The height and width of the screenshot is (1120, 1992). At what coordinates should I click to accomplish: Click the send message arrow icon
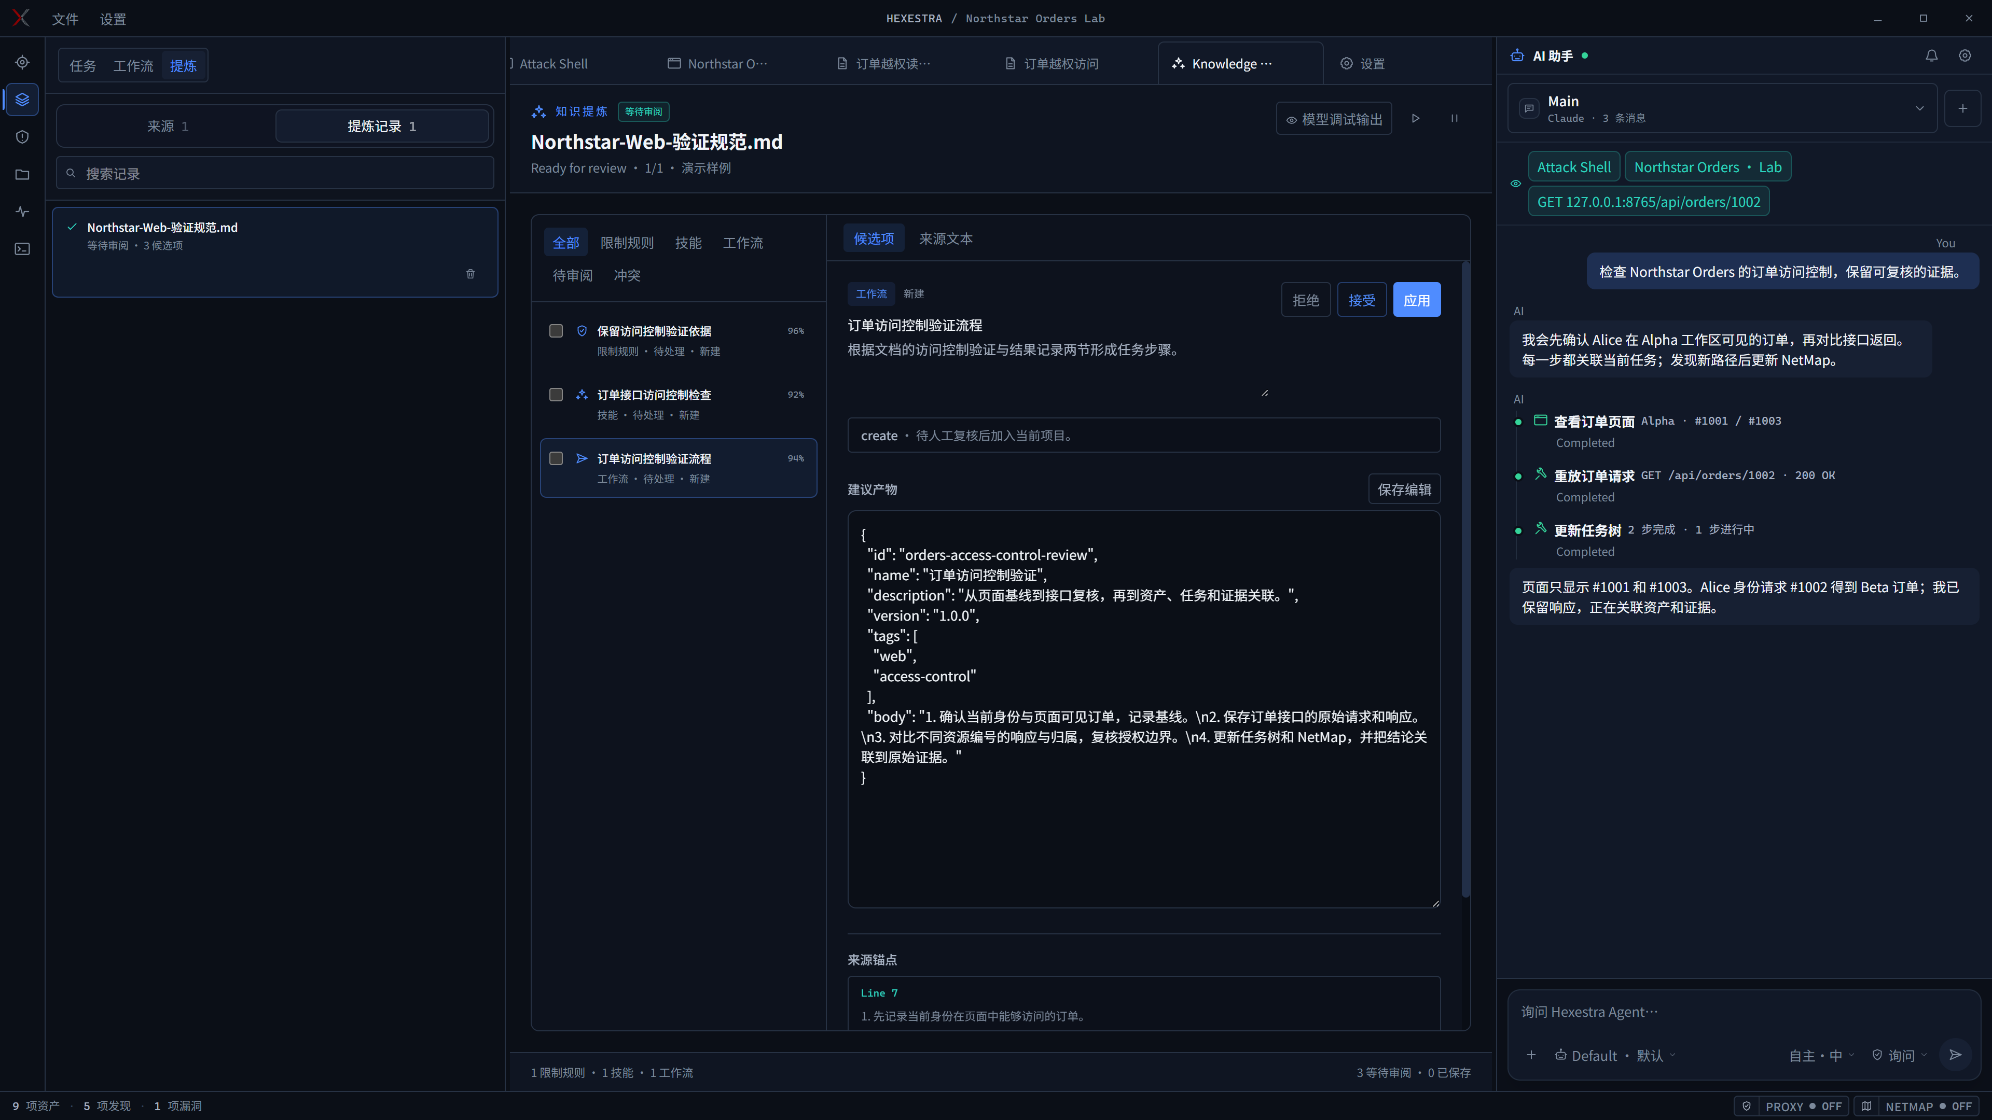click(x=1955, y=1054)
